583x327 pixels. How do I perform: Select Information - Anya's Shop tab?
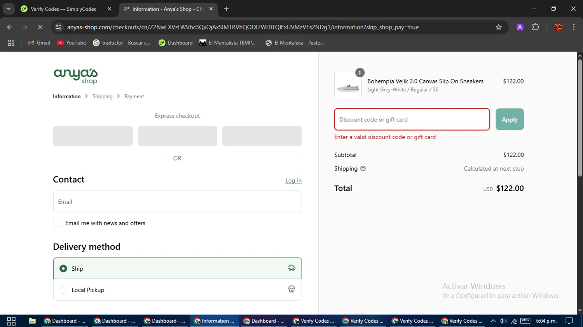pyautogui.click(x=168, y=9)
